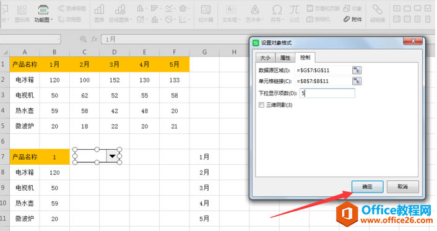Insert a column chart from ribbon
Image resolution: width=437 pixels, height=231 pixels.
[x=142, y=9]
